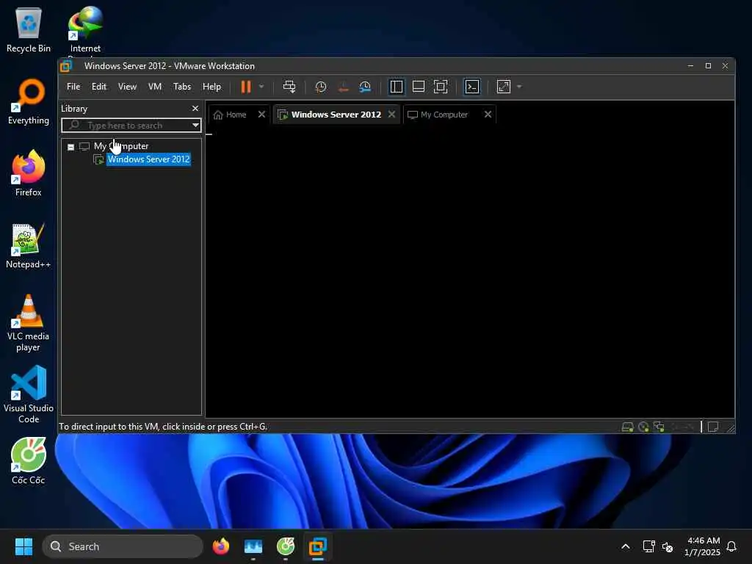
Task: Select VLC media player desktop shortcut
Action: pyautogui.click(x=29, y=323)
